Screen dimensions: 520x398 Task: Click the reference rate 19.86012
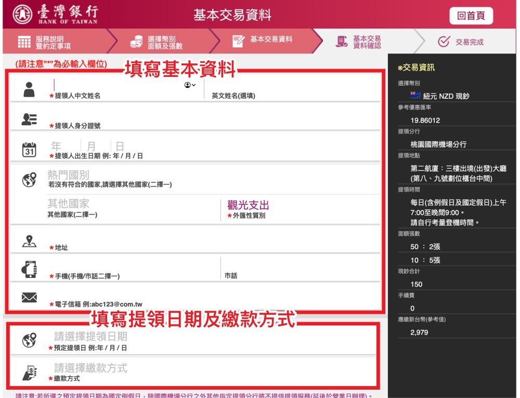pyautogui.click(x=425, y=121)
